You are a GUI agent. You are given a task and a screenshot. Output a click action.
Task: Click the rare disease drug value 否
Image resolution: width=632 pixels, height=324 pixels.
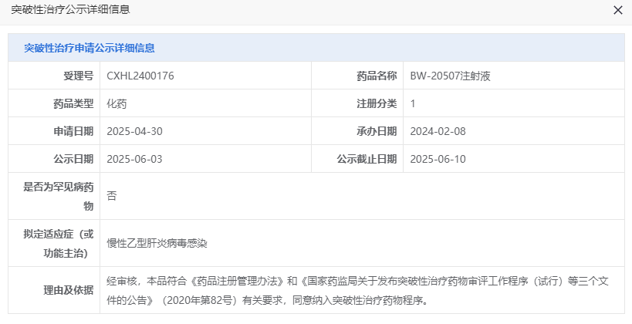(x=112, y=196)
